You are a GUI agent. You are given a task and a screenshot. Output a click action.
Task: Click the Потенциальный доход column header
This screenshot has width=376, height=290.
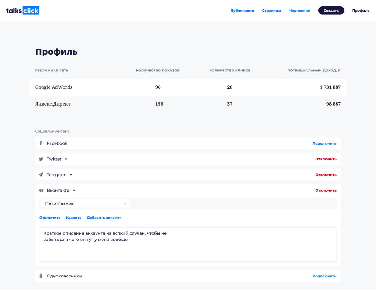coord(314,71)
